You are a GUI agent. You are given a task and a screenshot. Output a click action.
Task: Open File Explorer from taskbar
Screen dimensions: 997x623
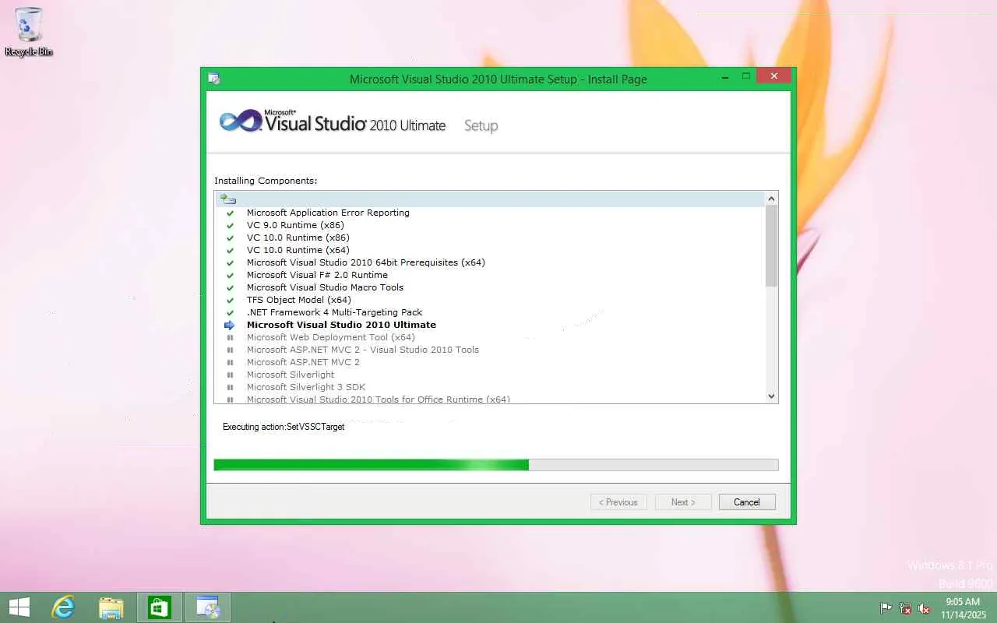coord(111,607)
